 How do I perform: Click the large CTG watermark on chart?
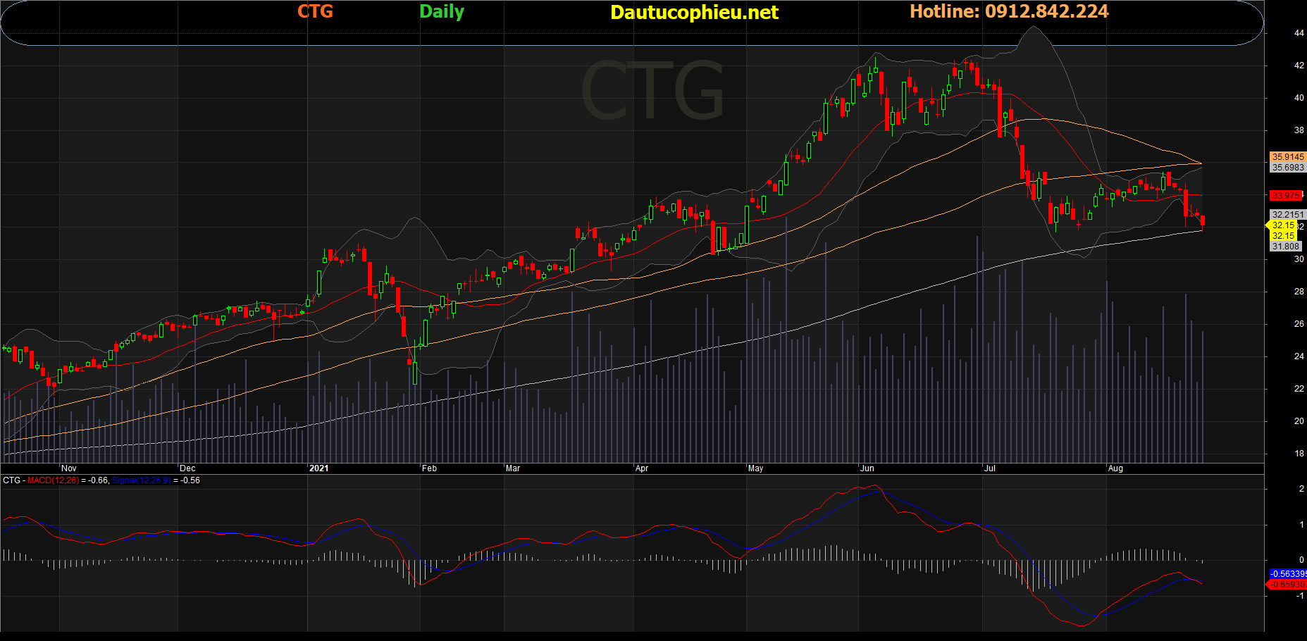[652, 92]
